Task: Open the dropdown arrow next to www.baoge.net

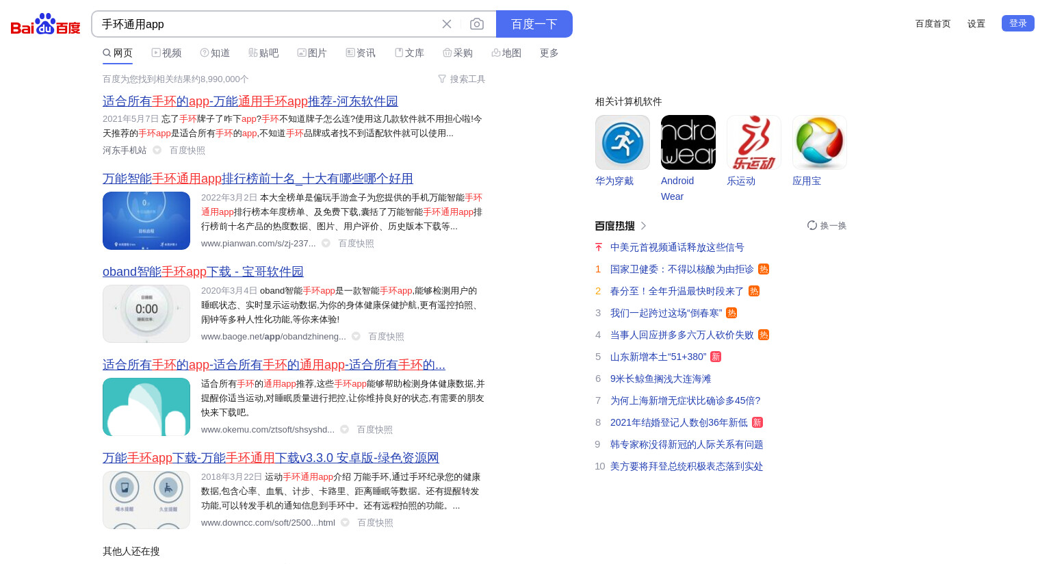Action: pyautogui.click(x=356, y=337)
